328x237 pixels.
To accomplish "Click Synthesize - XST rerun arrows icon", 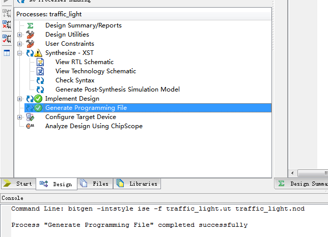I will pyautogui.click(x=30, y=53).
